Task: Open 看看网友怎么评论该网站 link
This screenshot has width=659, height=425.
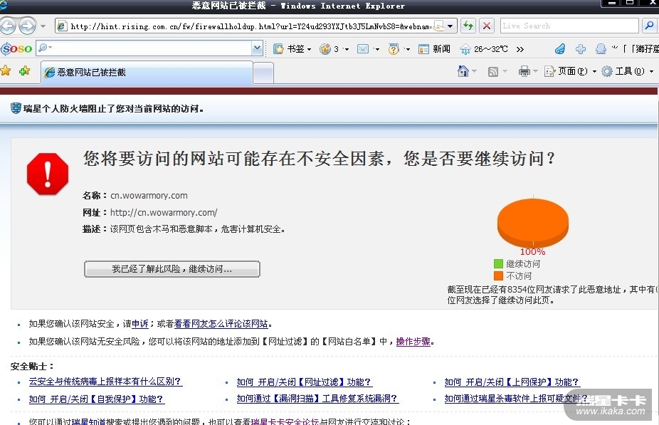Action: coord(221,324)
